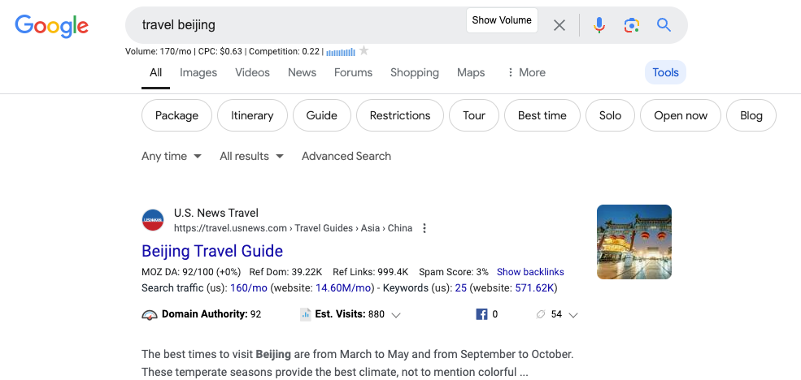Click the Google logo
This screenshot has height=380, width=801.
51,26
